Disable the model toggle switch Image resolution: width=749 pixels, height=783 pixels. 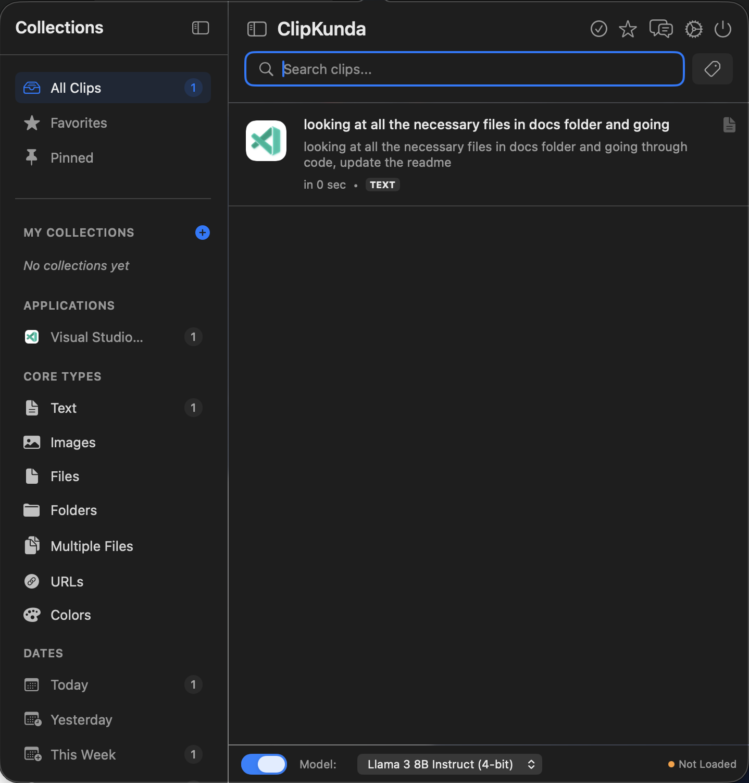tap(264, 764)
